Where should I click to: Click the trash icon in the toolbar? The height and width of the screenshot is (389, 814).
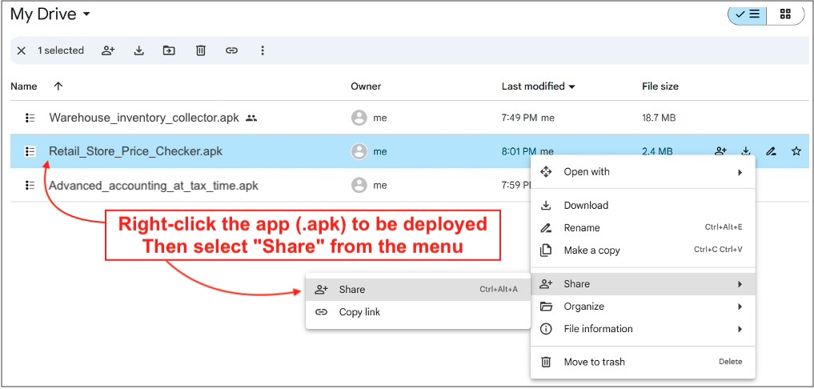tap(201, 50)
